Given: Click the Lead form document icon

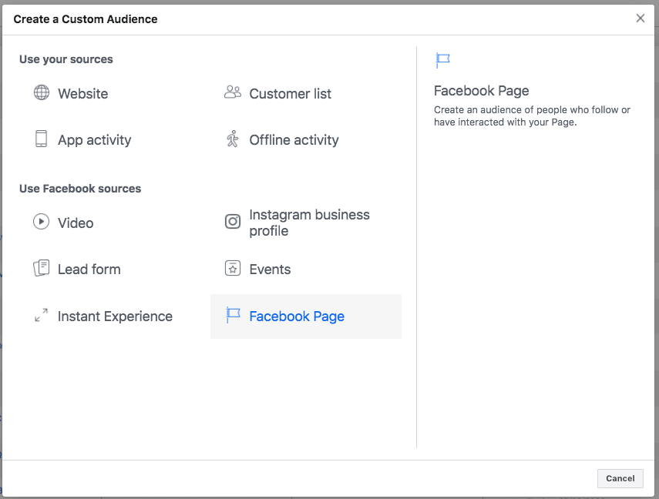Looking at the screenshot, I should (x=41, y=268).
